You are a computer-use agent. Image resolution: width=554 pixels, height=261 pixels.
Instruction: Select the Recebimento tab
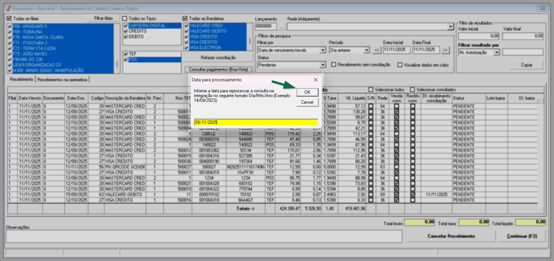point(22,80)
